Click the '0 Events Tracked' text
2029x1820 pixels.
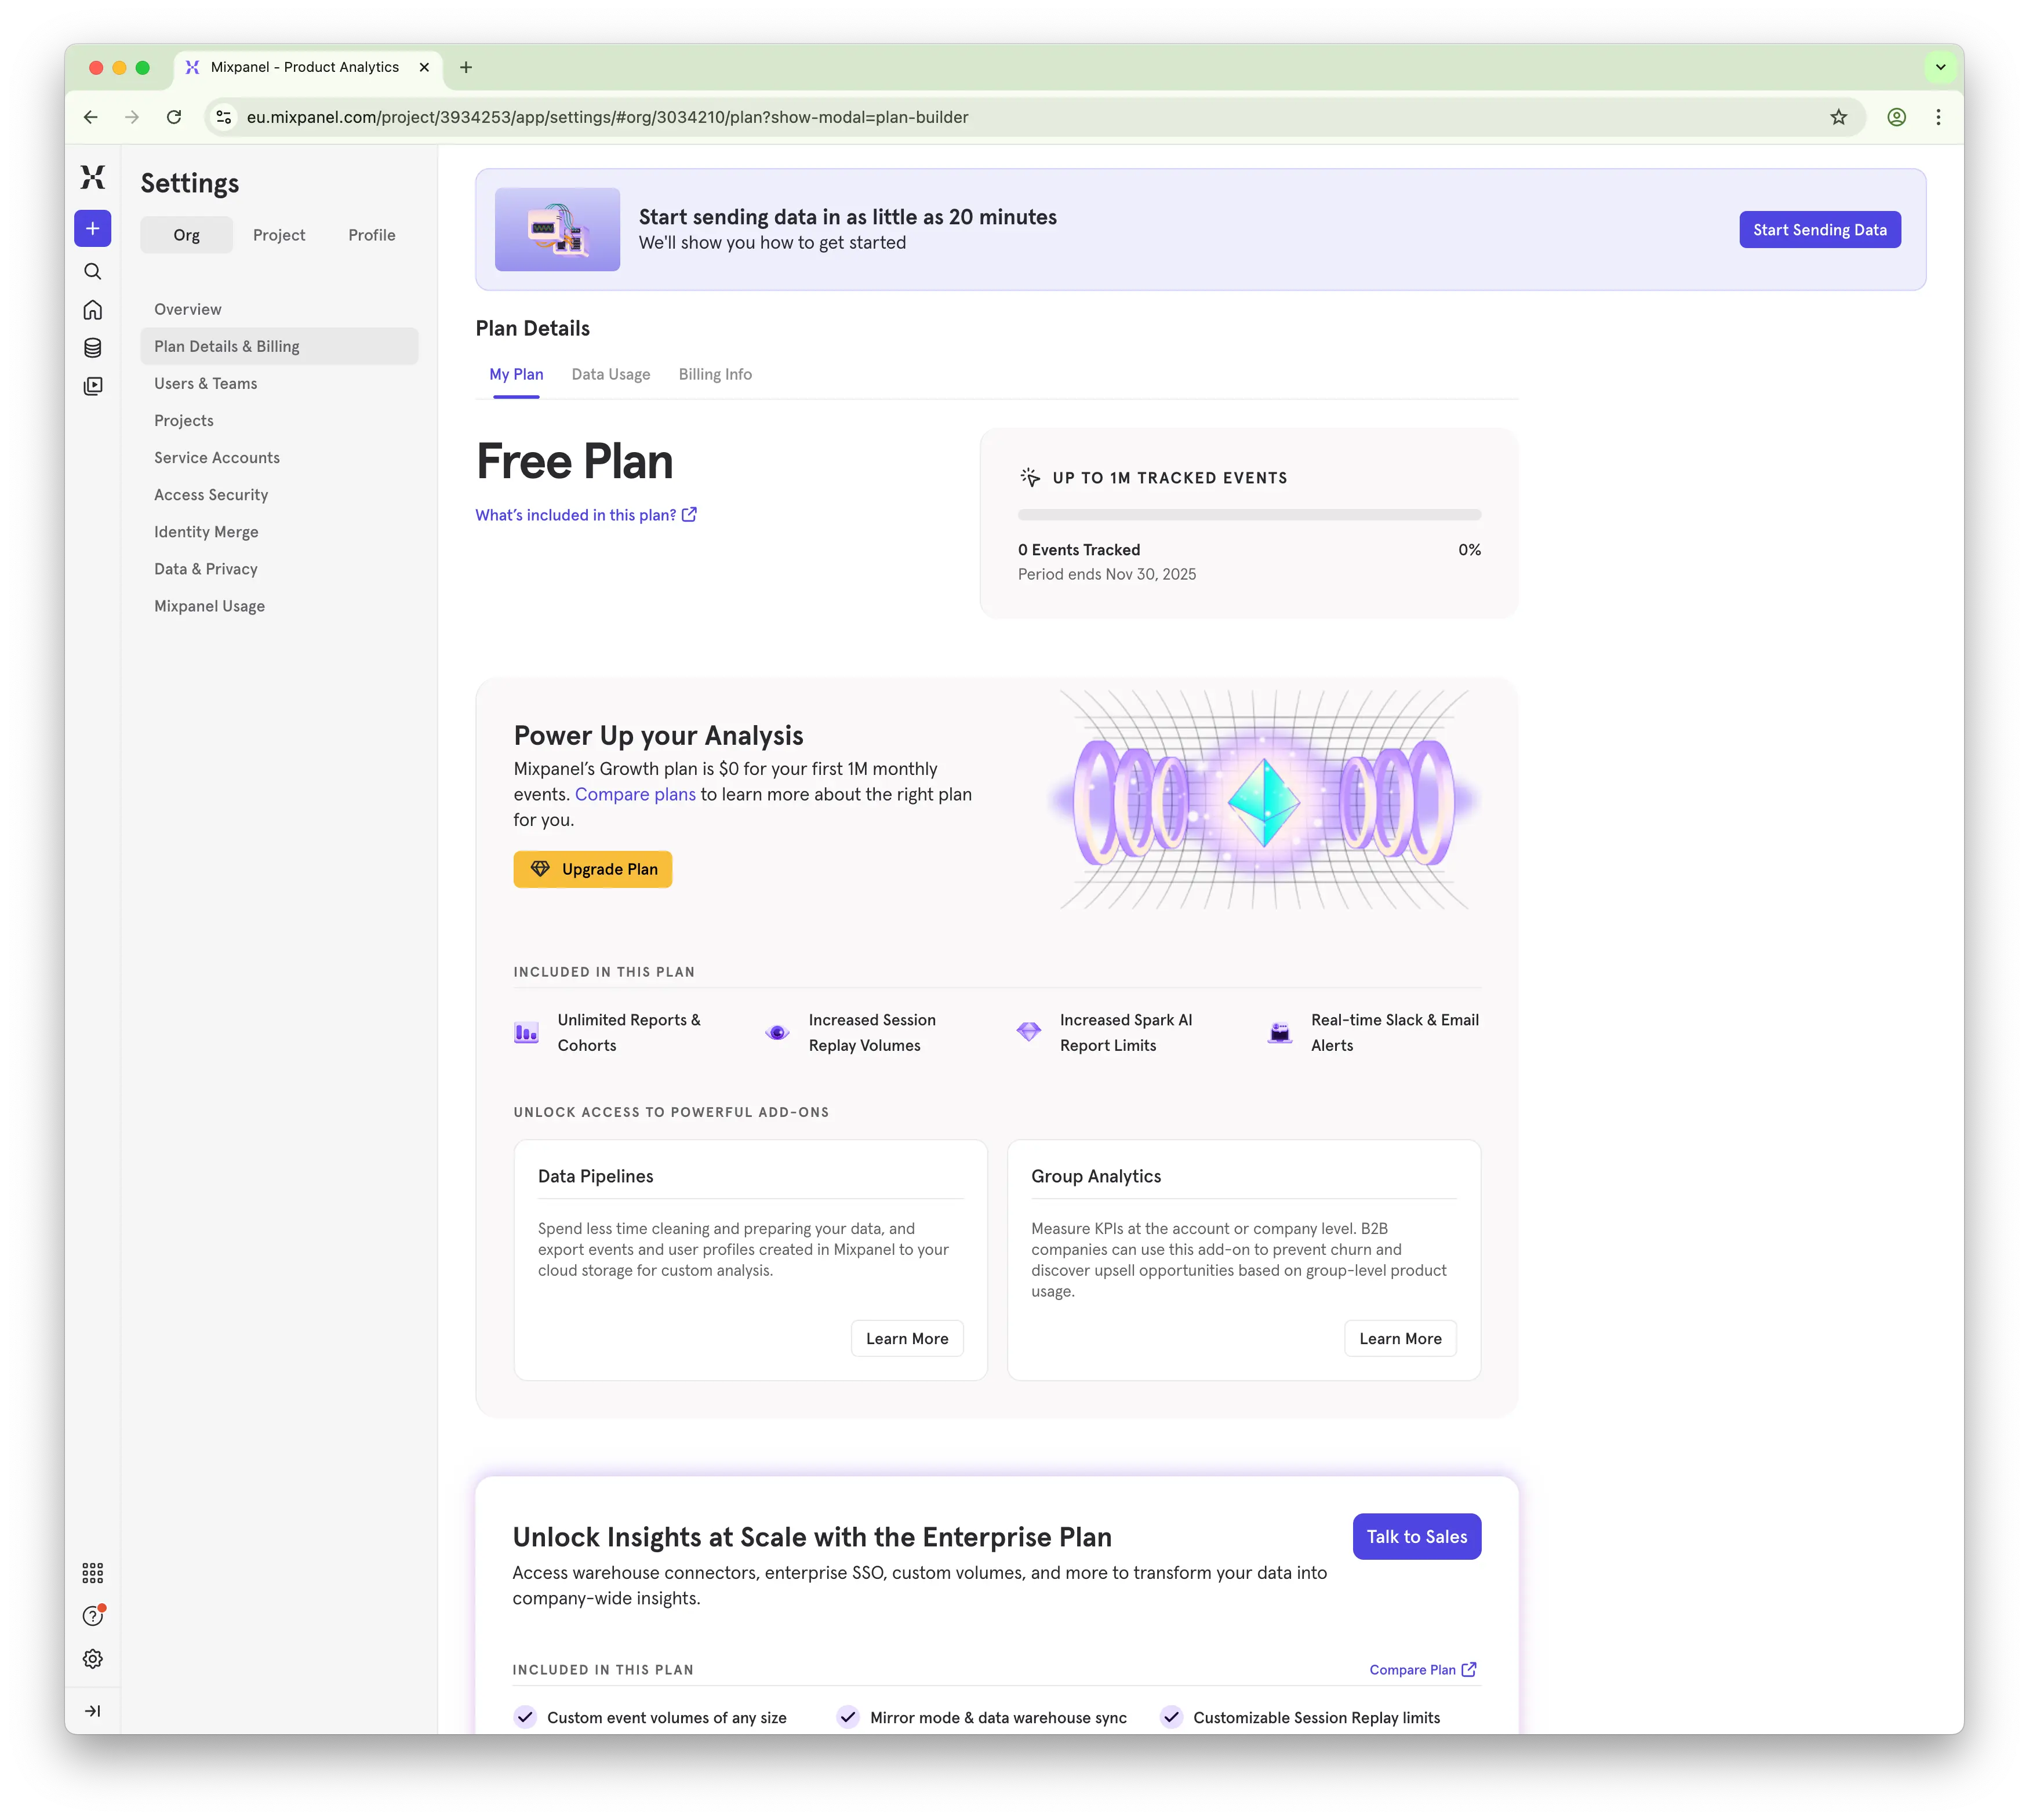coord(1079,550)
